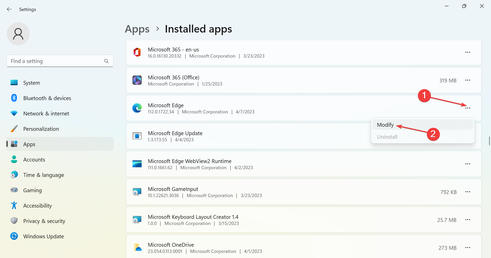Click the Network wifi icon
Image resolution: width=491 pixels, height=258 pixels.
[x=14, y=113]
